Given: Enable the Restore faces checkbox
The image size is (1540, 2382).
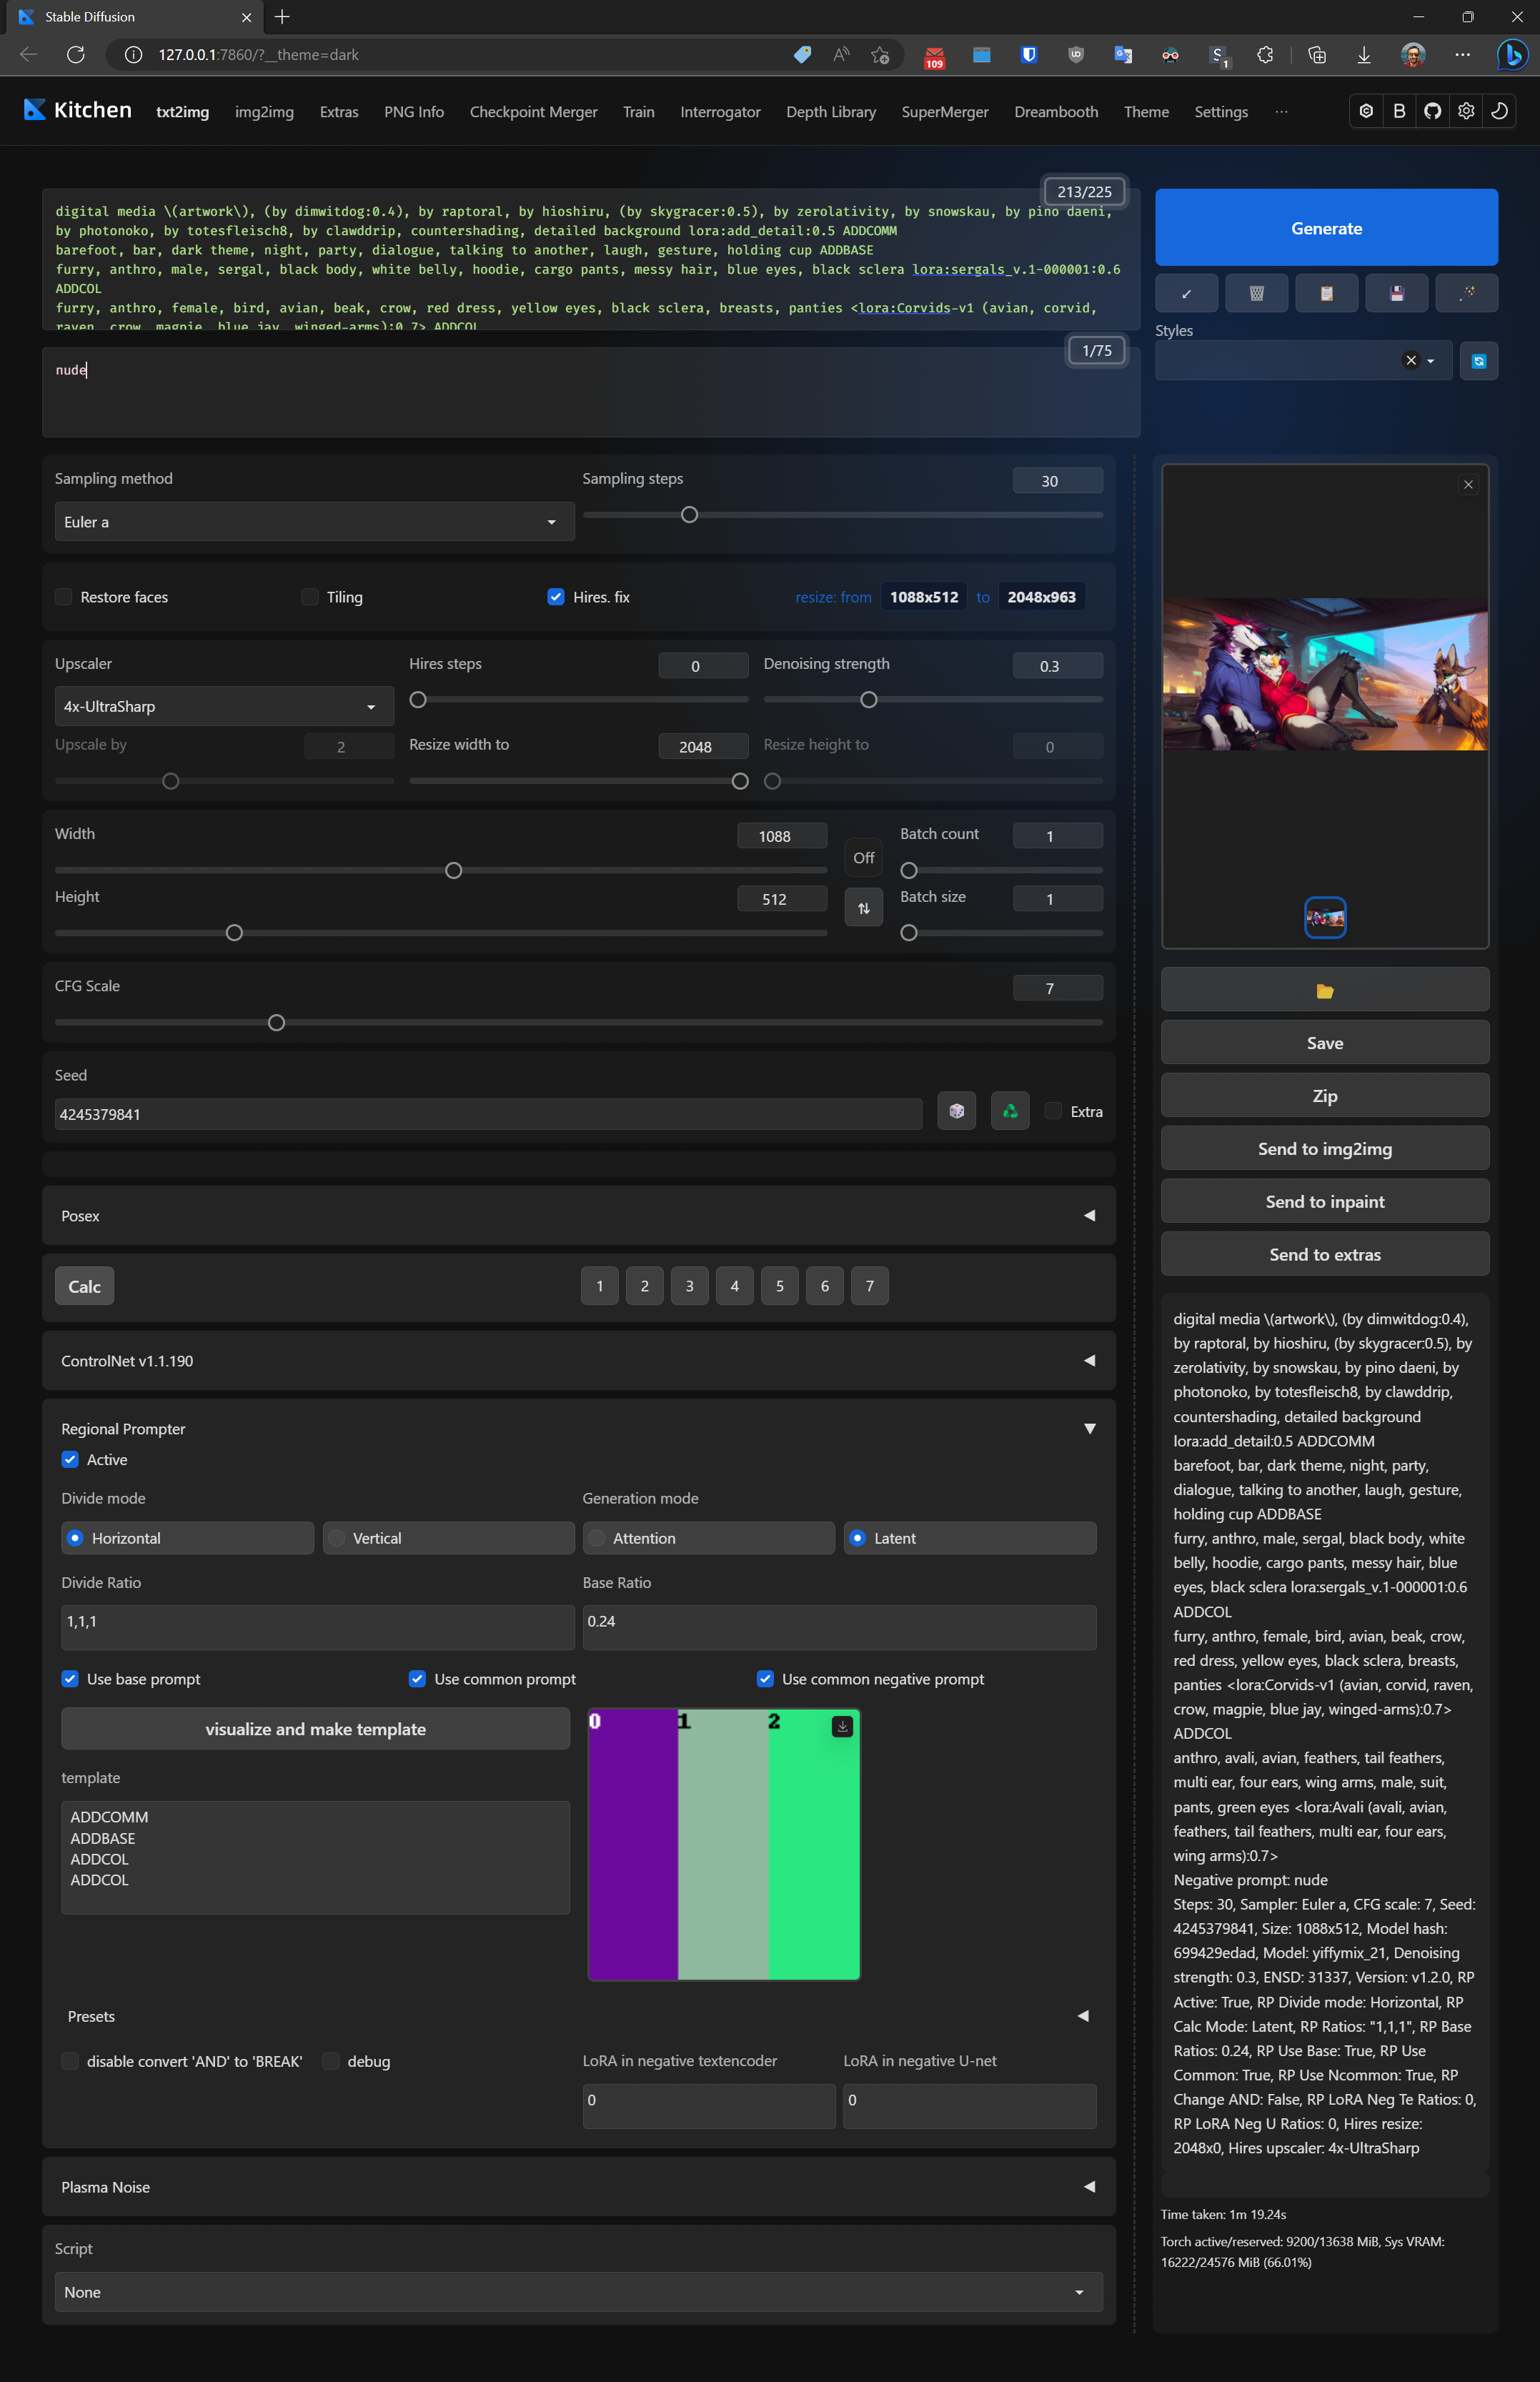Looking at the screenshot, I should (x=64, y=597).
